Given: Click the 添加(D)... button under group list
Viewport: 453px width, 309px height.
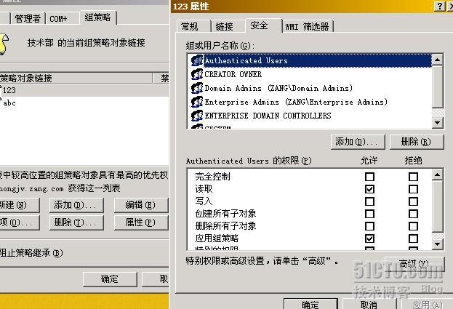Looking at the screenshot, I should point(358,142).
